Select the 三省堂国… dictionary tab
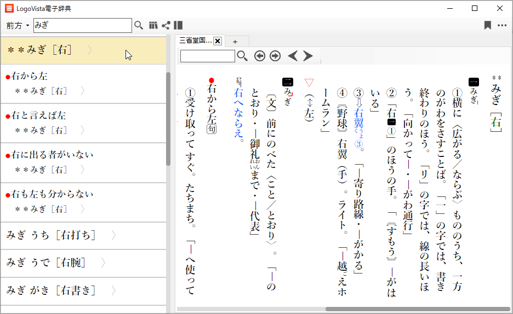 [195, 41]
